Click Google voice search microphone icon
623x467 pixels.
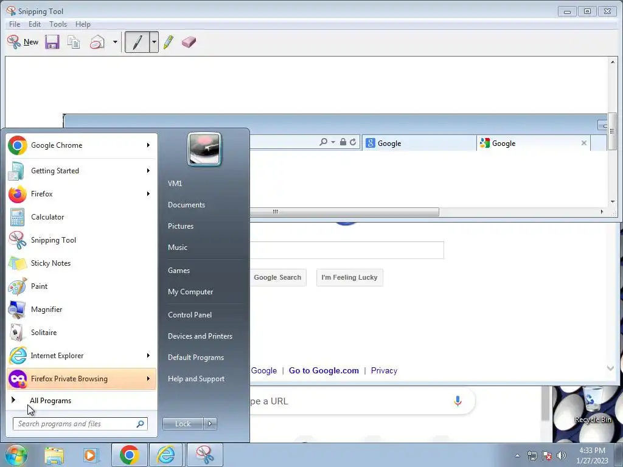point(458,401)
